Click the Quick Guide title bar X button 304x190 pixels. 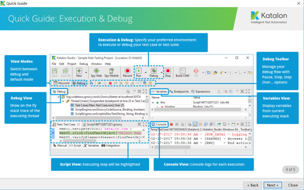tap(299, 3)
